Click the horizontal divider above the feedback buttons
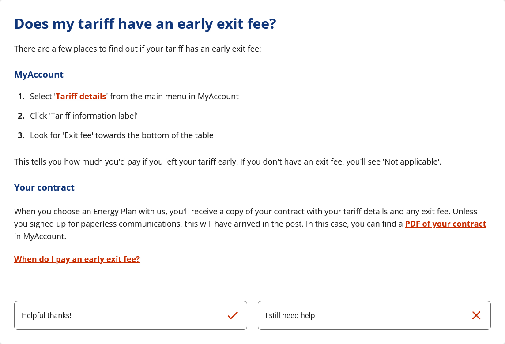The height and width of the screenshot is (344, 505). (253, 283)
